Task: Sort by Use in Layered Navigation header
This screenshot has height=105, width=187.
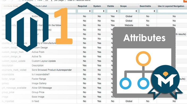Action: (x=171, y=6)
